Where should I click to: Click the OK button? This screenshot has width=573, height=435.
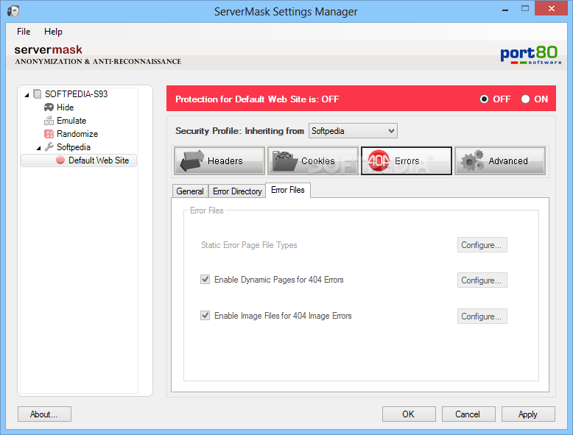tap(409, 414)
